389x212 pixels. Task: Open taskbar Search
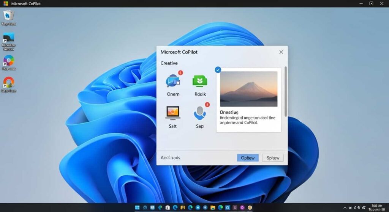(x=145, y=207)
